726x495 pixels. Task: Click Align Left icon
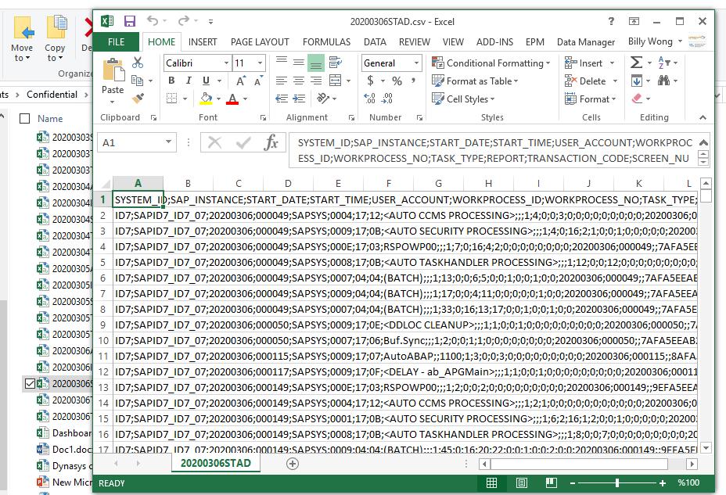point(281,81)
